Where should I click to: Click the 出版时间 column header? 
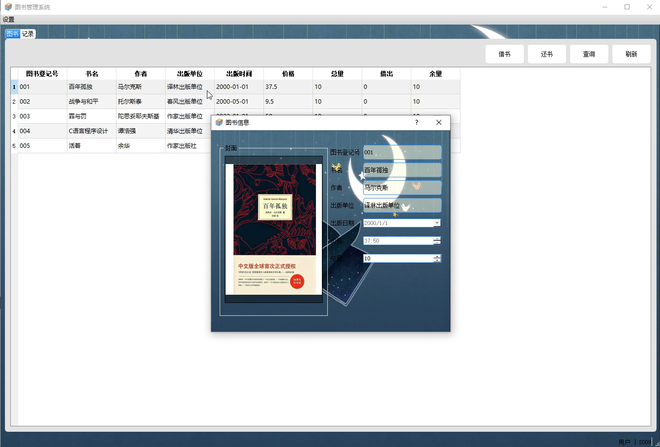(x=238, y=74)
